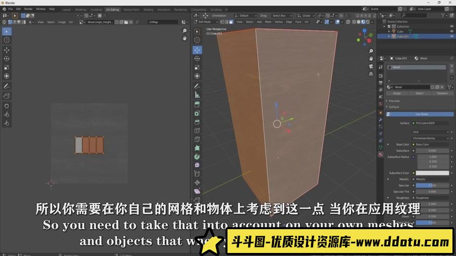Adjust the Specular slider
This screenshot has width=456, height=256.
432,186
